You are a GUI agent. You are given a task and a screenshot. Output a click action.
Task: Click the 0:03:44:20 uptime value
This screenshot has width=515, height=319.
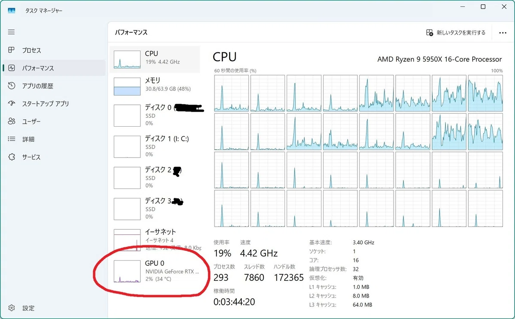point(234,302)
